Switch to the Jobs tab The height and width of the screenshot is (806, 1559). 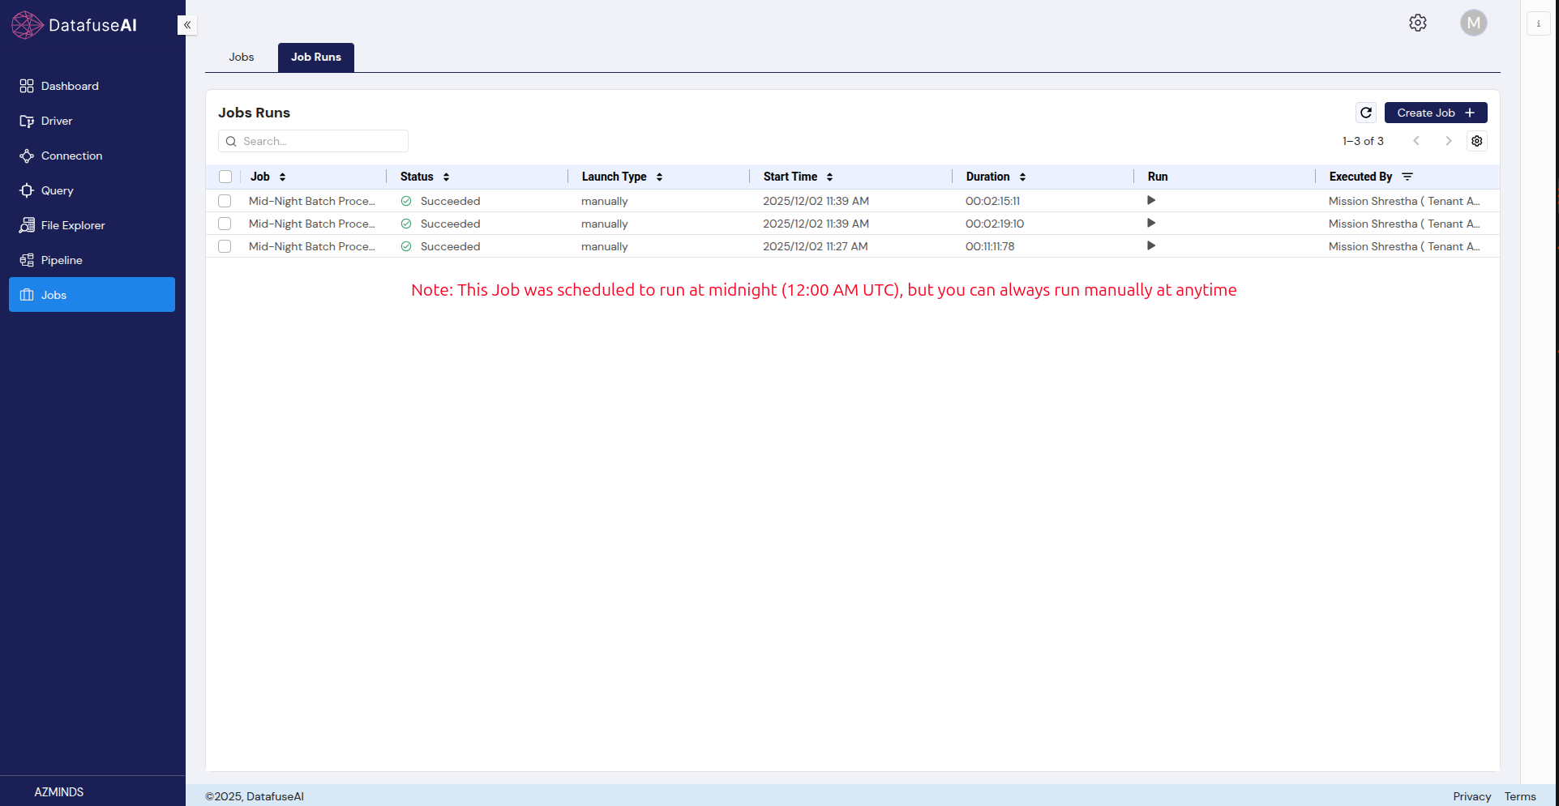pos(241,57)
